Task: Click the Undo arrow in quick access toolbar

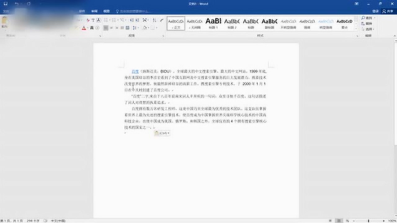Action: 17,4
